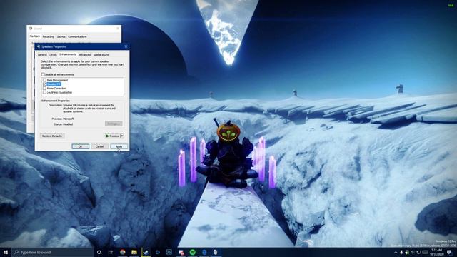Open Task View on taskbar
Screen dimensions: 457x257
(111, 252)
